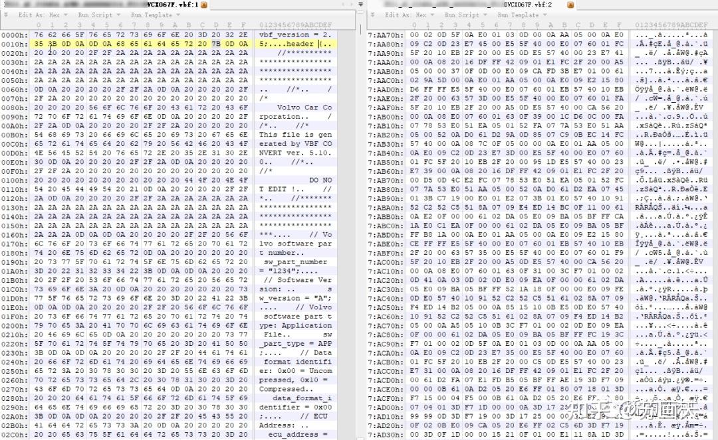Click the 'sw_part_number' text in the ASCII column

pos(295,261)
